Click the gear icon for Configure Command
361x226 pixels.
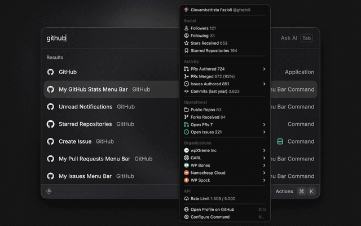(x=186, y=217)
